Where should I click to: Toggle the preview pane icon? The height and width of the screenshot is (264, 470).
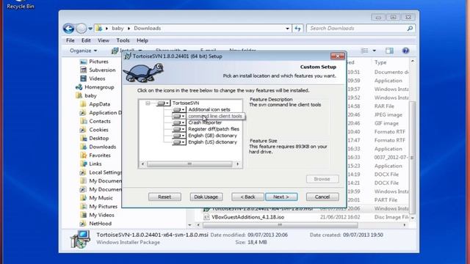coord(389,51)
